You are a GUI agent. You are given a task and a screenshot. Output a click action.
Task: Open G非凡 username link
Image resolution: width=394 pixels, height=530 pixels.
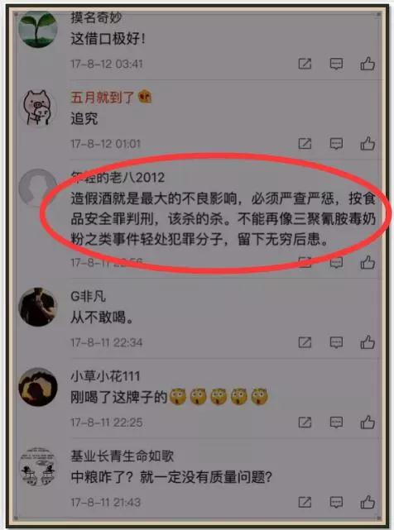pos(88,297)
